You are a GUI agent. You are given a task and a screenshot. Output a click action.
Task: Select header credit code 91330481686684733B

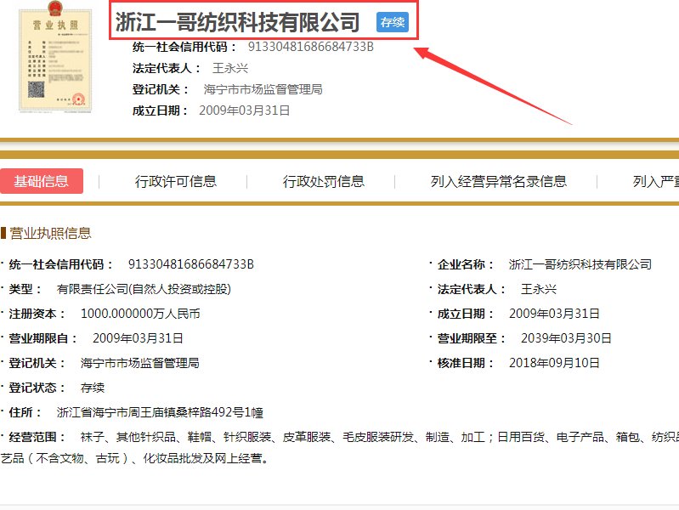click(310, 47)
